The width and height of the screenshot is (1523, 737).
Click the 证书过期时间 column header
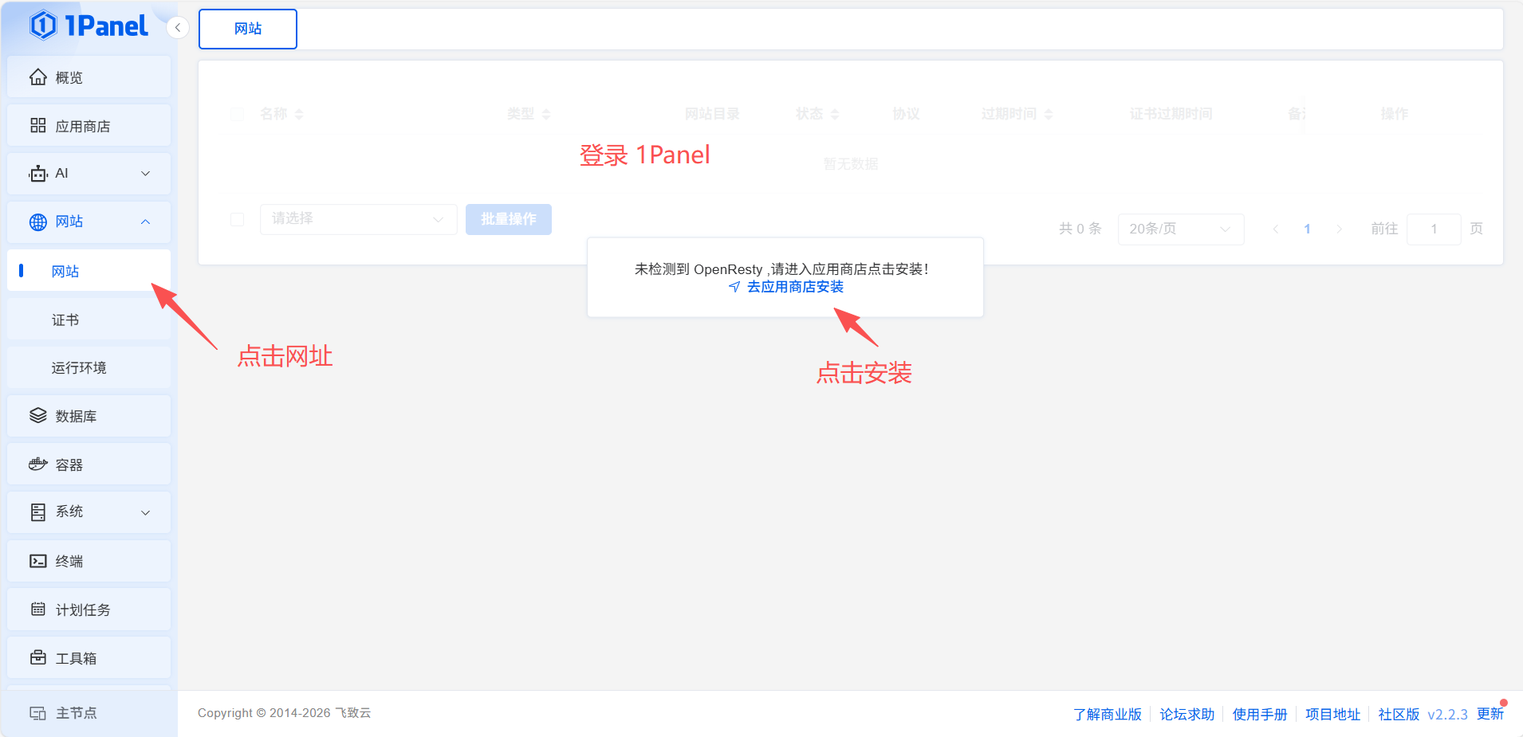coord(1171,114)
